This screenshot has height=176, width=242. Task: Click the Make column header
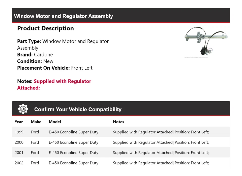[x=36, y=122]
